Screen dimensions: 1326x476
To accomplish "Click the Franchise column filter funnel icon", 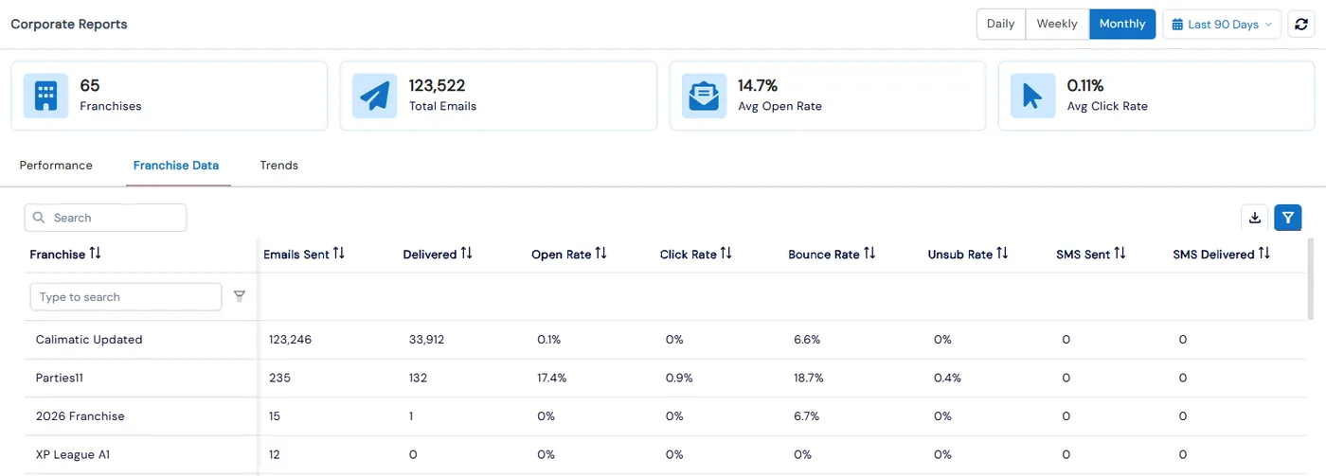I will coord(240,296).
